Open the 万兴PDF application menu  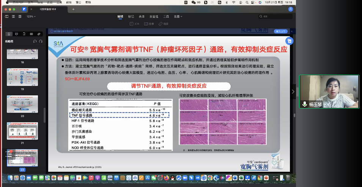[18, 2]
